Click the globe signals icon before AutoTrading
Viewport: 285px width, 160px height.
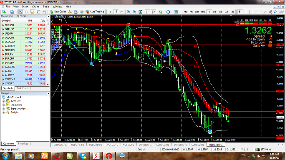click(x=81, y=12)
